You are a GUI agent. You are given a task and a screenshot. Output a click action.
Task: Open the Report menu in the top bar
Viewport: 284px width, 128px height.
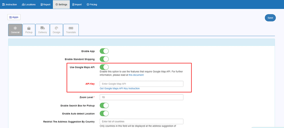45,4
